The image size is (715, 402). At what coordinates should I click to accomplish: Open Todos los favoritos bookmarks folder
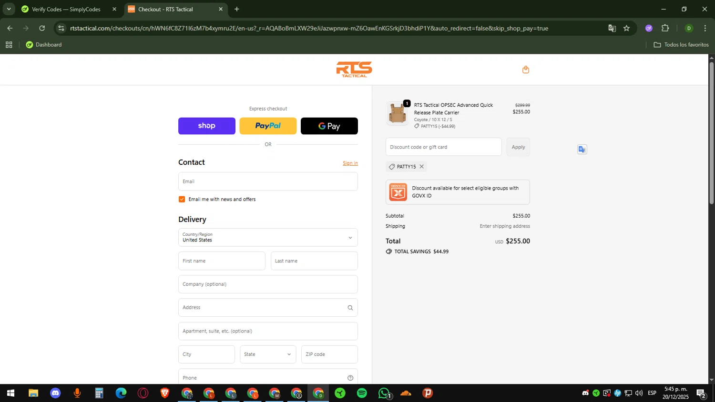click(681, 45)
